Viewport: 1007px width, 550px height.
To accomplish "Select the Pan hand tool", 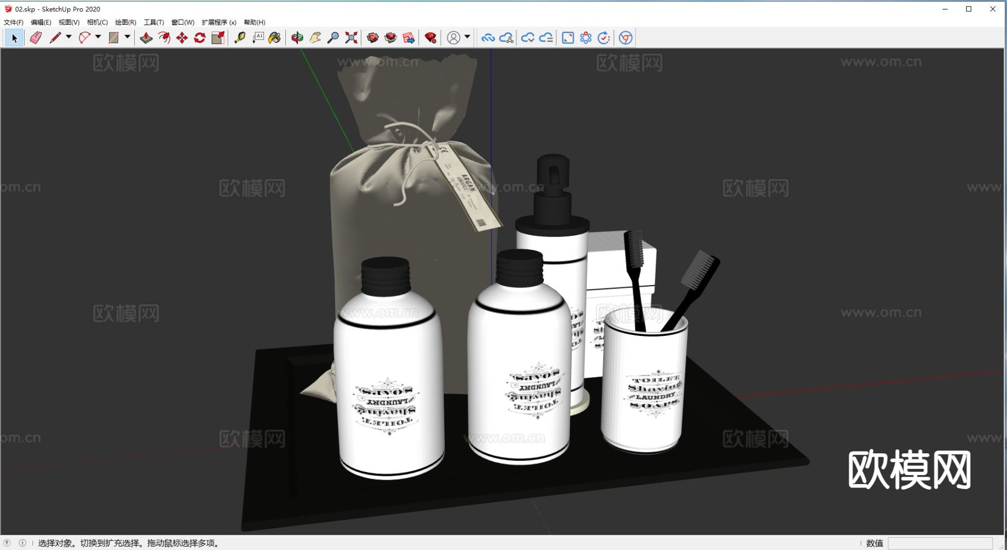I will point(315,38).
